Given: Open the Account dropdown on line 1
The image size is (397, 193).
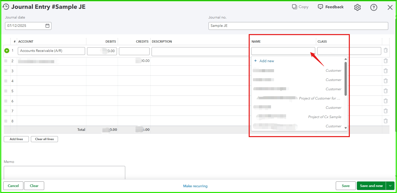Looking at the screenshot, I should click(51, 51).
